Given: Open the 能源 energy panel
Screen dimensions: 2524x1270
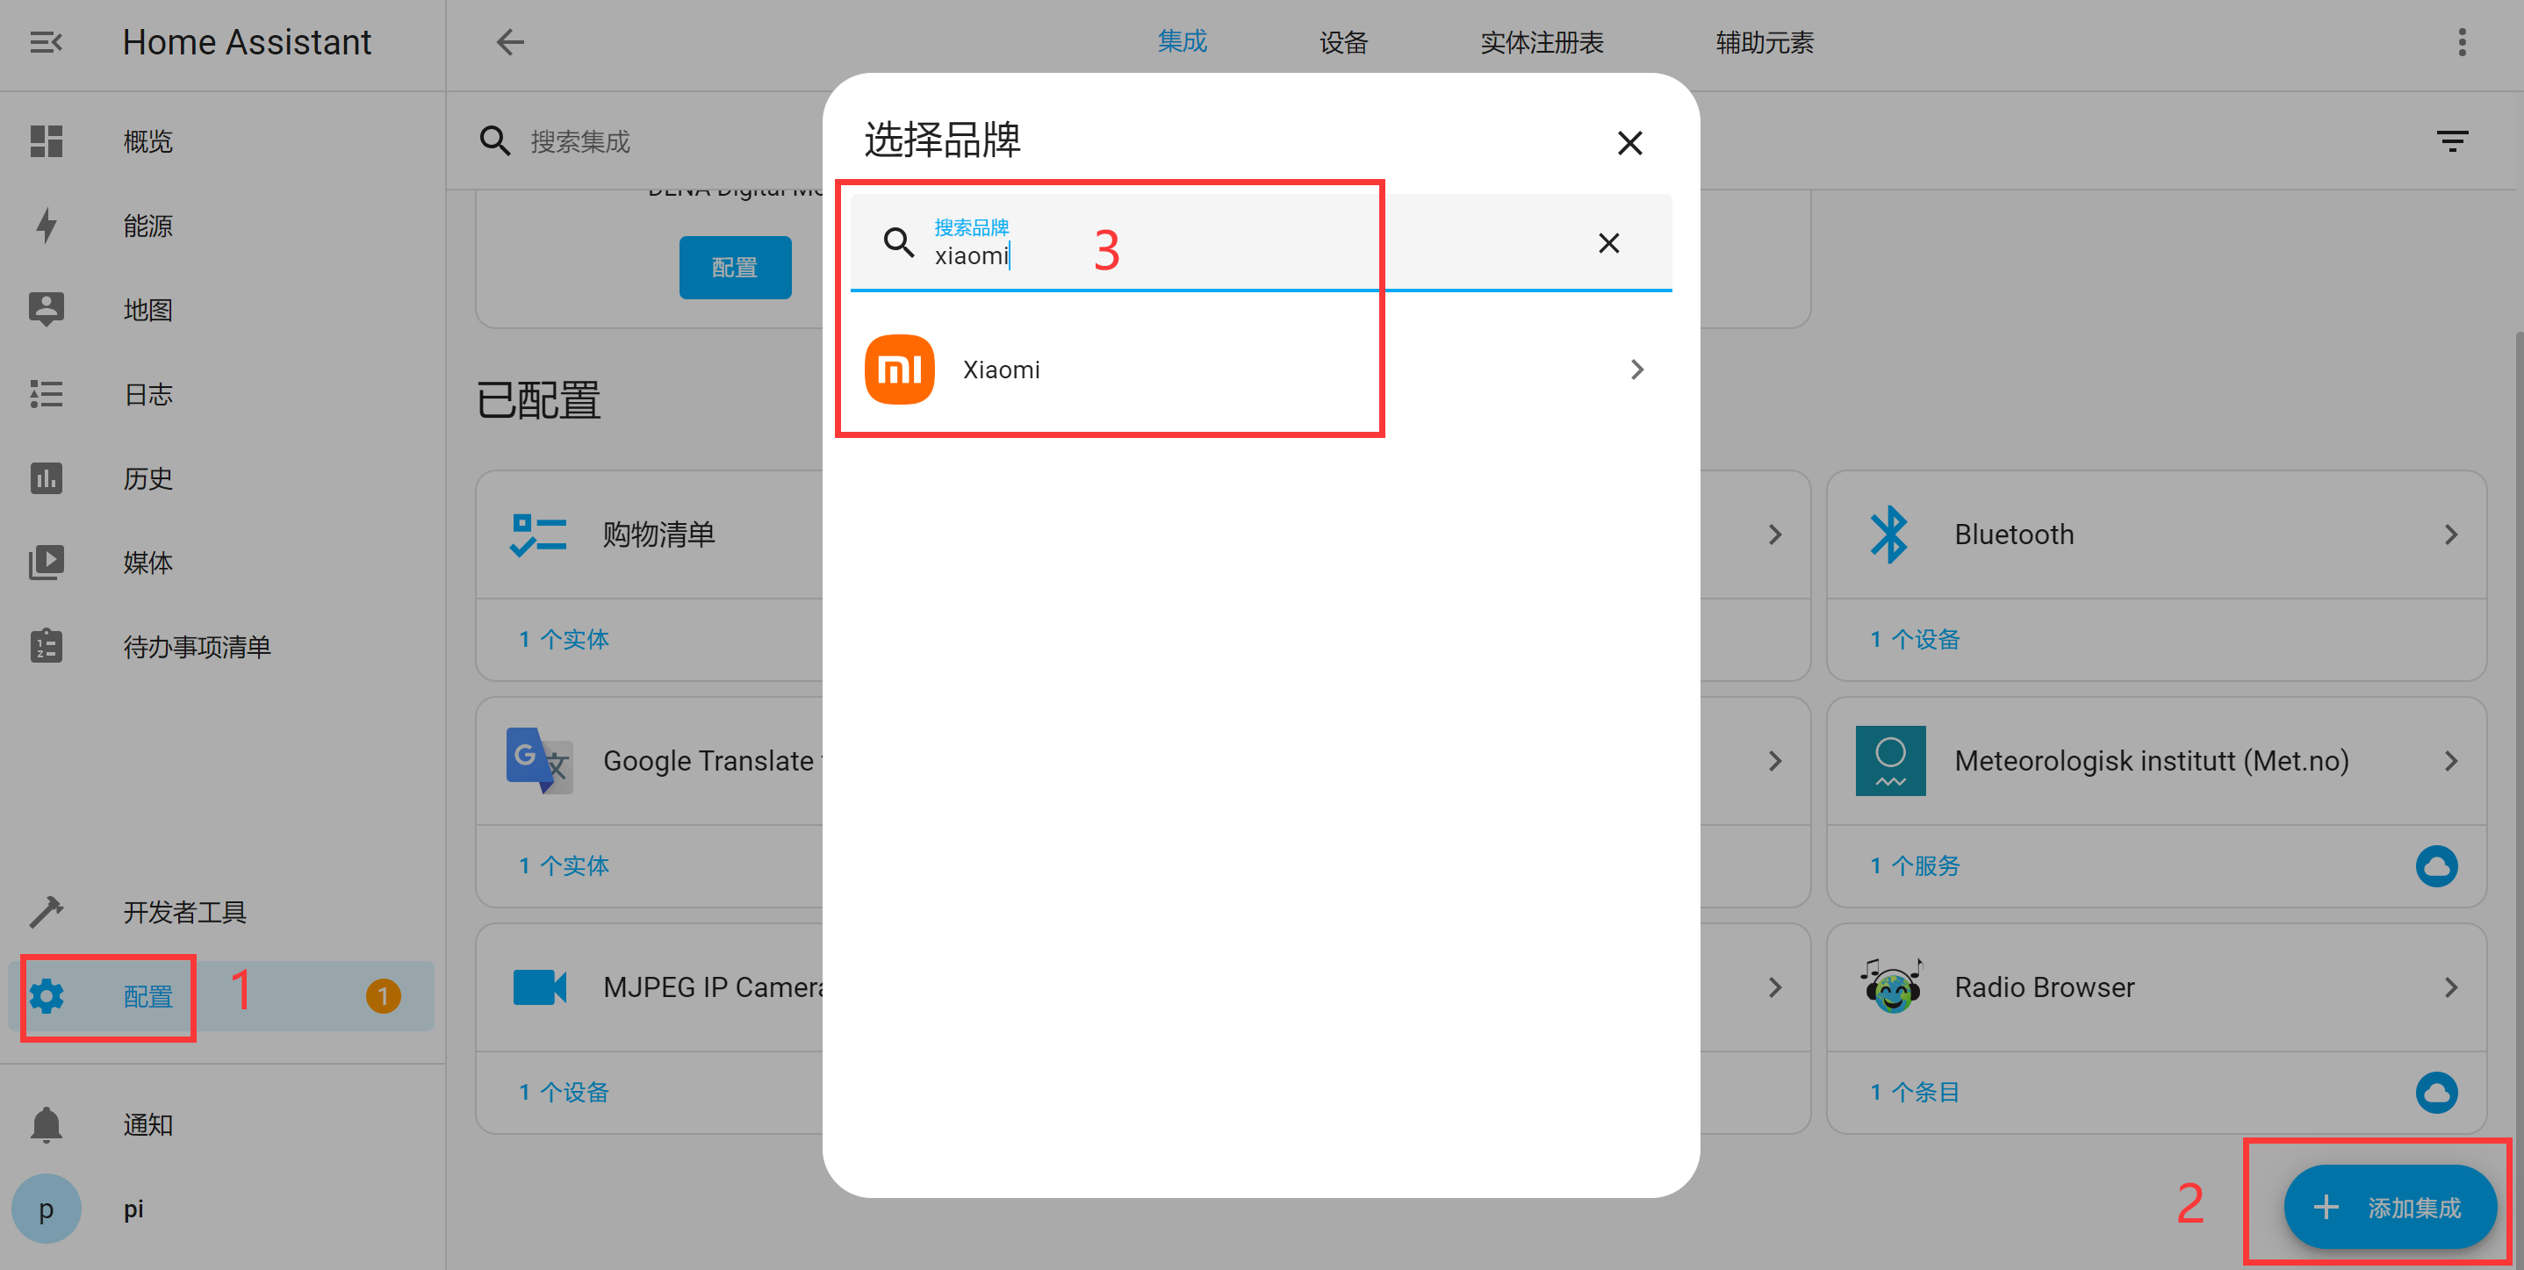Looking at the screenshot, I should pos(221,226).
